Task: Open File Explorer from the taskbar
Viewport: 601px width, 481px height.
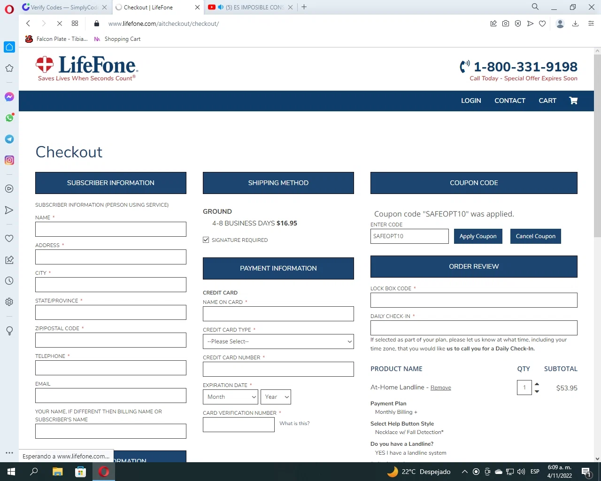Action: coord(57,472)
